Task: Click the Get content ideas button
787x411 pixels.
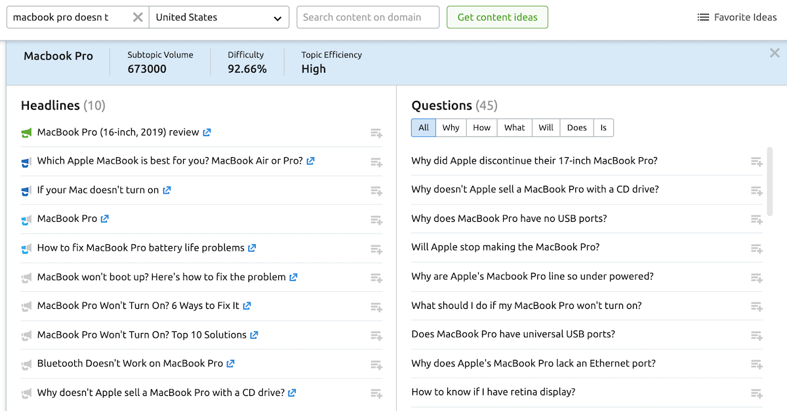Action: click(497, 17)
